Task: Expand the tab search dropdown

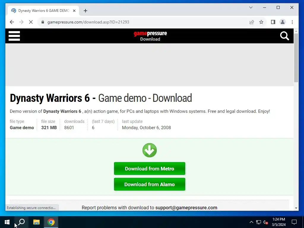Action: click(251, 7)
